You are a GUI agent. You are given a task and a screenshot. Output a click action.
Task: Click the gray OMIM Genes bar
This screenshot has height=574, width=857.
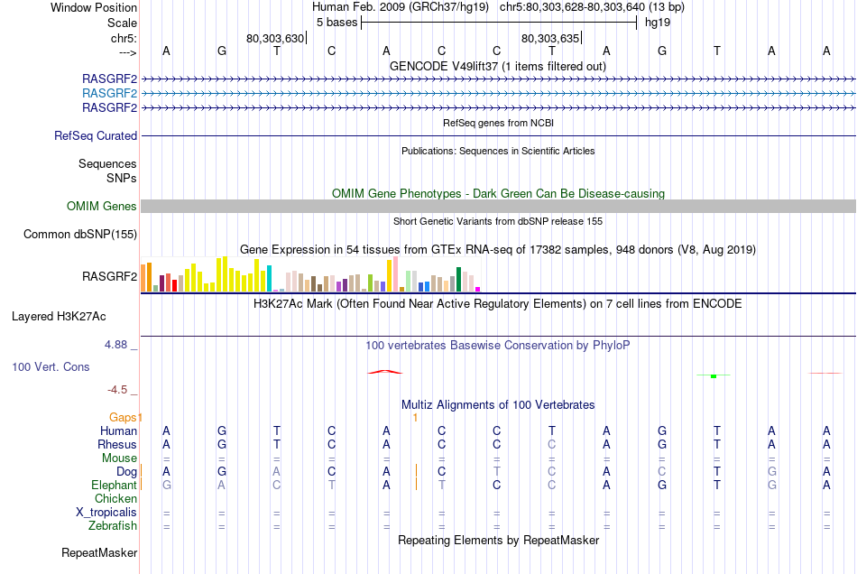point(499,206)
